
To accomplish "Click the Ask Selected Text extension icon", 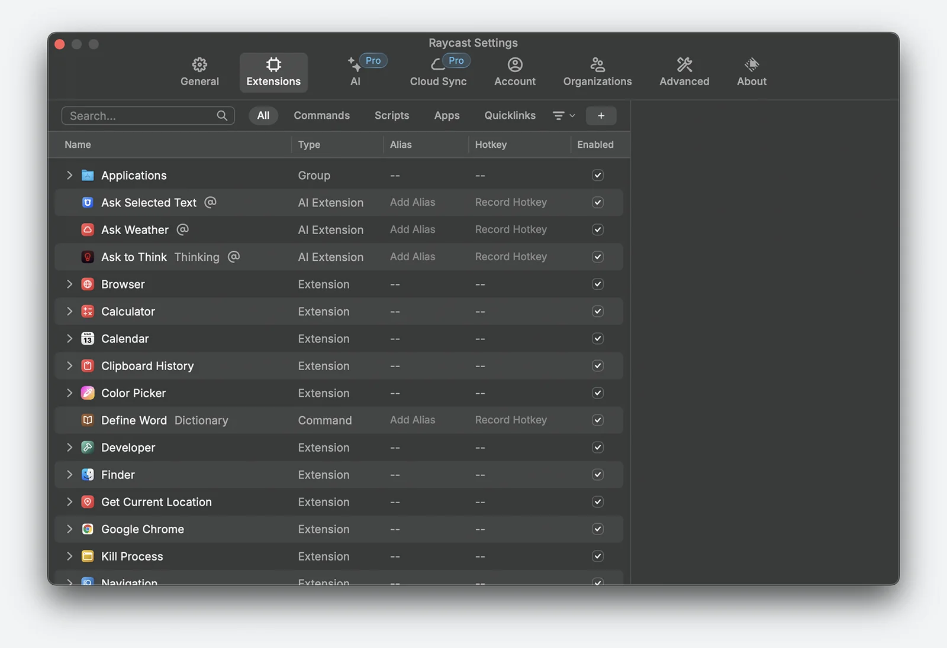I will 88,202.
